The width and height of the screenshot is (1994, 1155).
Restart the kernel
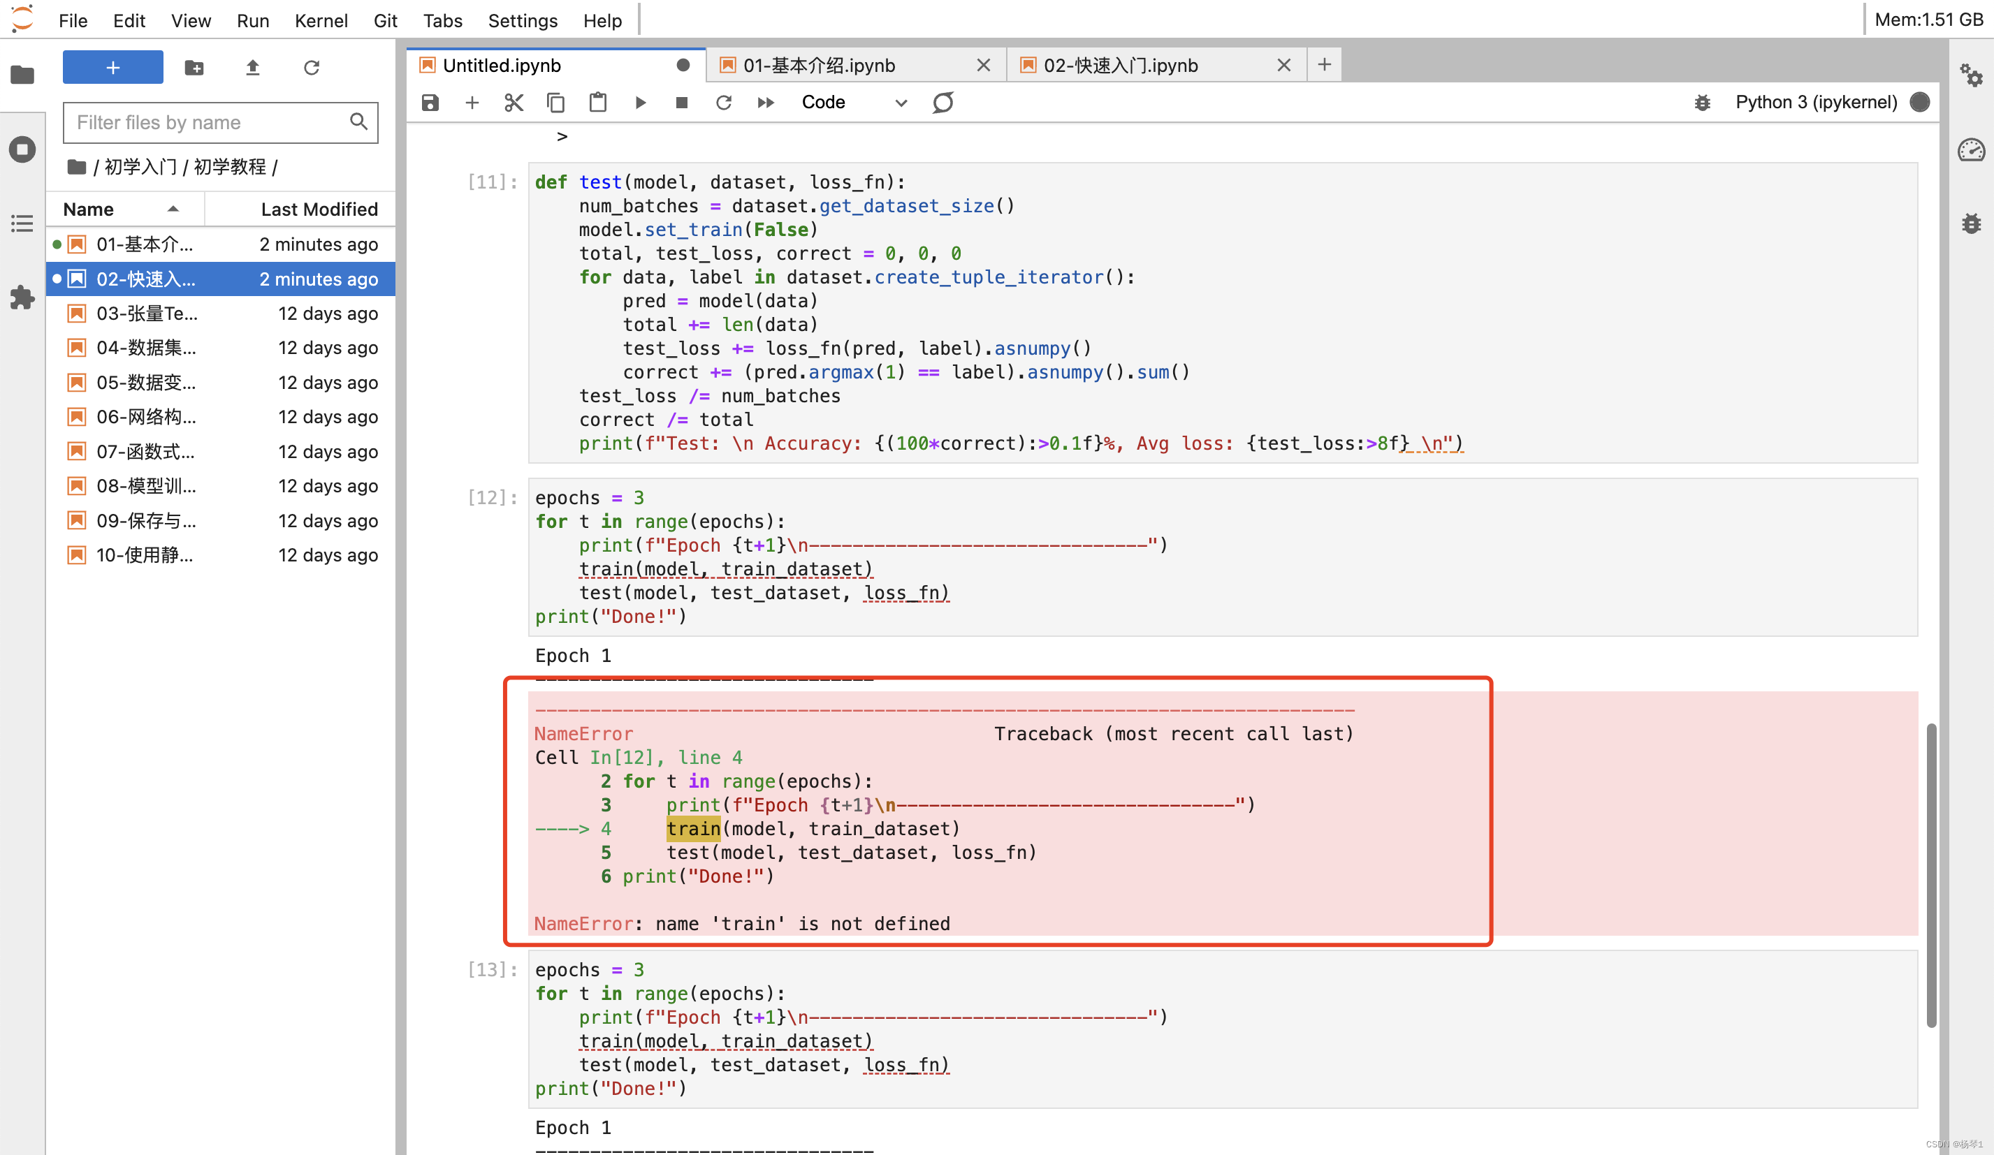(723, 103)
